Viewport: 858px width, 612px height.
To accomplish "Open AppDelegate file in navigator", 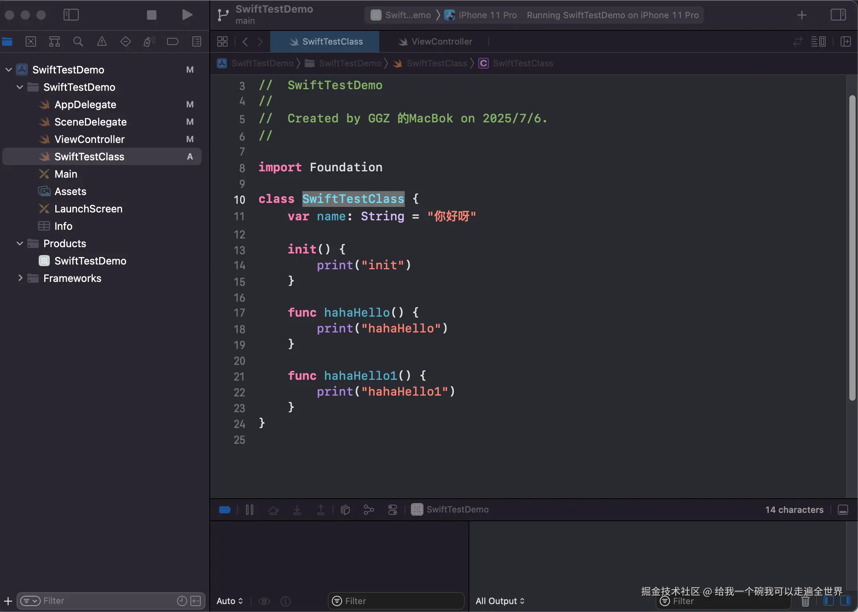I will point(85,105).
